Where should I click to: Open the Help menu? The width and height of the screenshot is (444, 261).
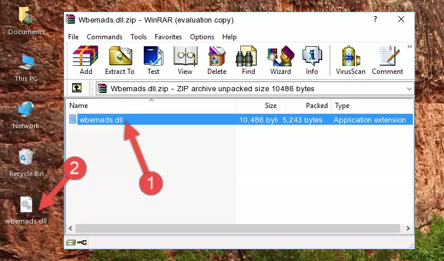[229, 37]
